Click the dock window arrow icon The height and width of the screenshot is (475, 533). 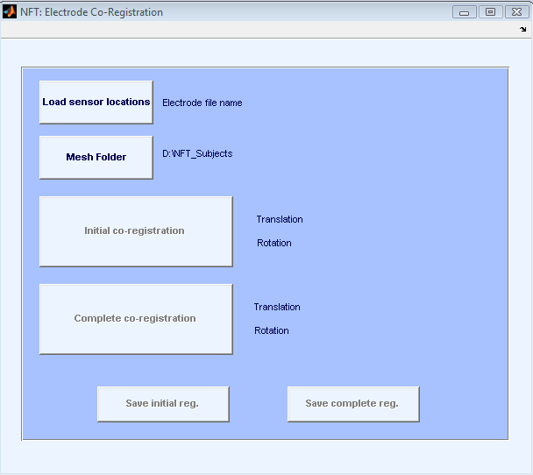(523, 29)
